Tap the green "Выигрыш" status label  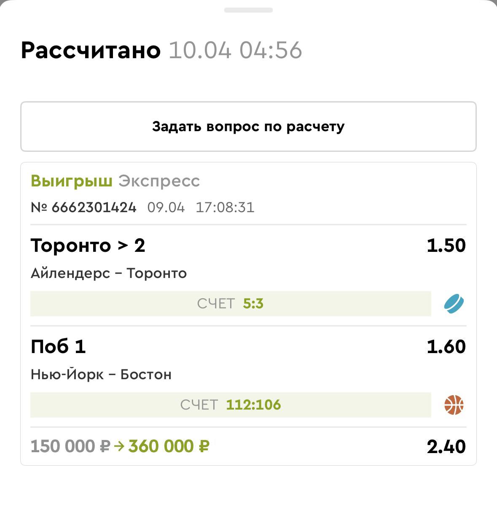tap(71, 181)
